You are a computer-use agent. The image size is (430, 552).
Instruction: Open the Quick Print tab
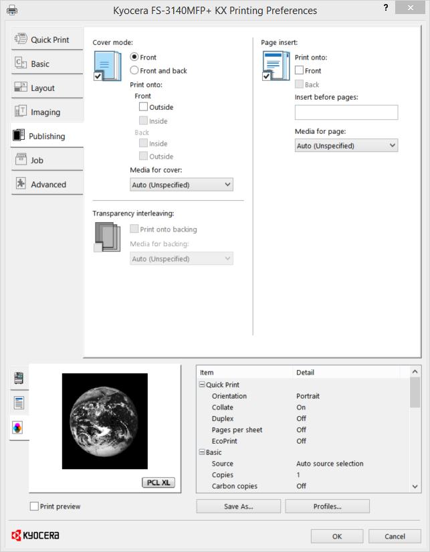pos(47,39)
